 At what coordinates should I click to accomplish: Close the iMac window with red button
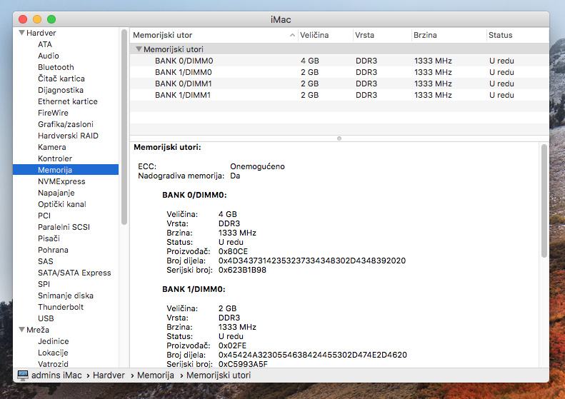[x=23, y=19]
